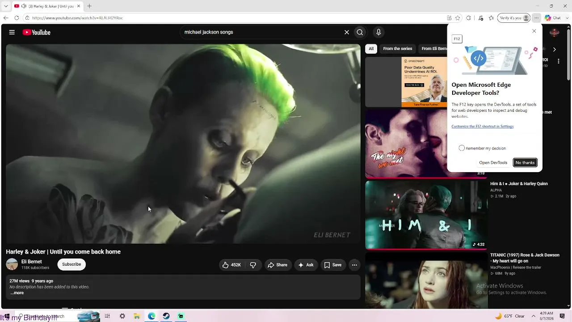Dismiss the DevTools popup with X
572x322 pixels.
point(534,31)
